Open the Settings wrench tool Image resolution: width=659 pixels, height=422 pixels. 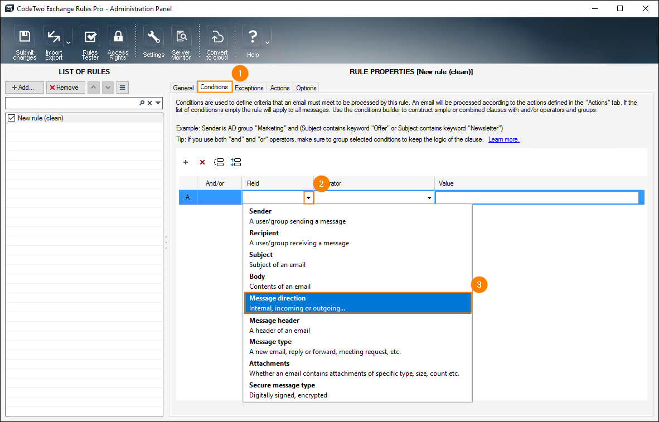[x=153, y=43]
